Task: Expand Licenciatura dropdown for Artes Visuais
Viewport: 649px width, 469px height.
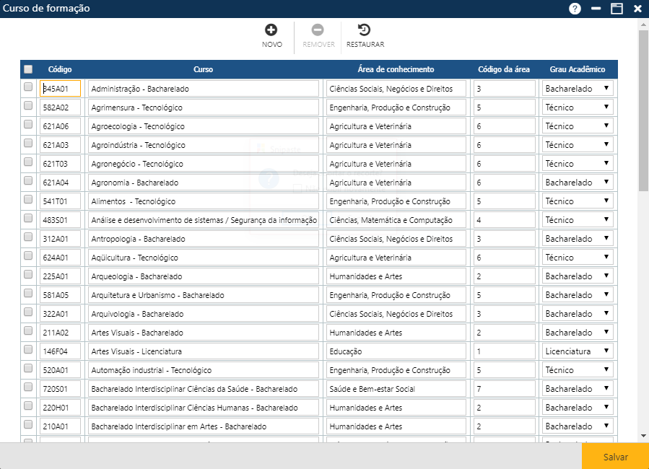Action: tap(578, 351)
